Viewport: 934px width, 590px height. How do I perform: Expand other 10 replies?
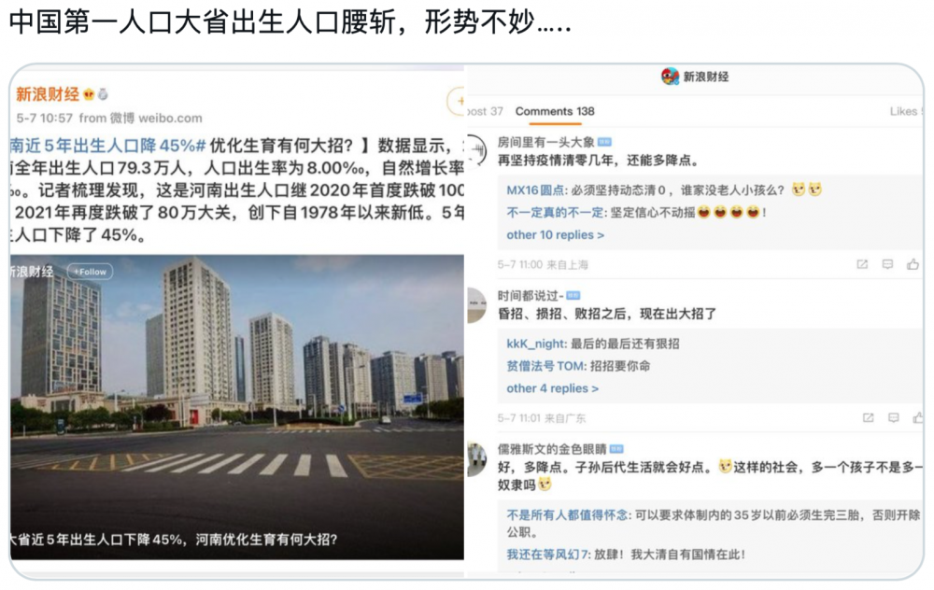[x=555, y=235]
